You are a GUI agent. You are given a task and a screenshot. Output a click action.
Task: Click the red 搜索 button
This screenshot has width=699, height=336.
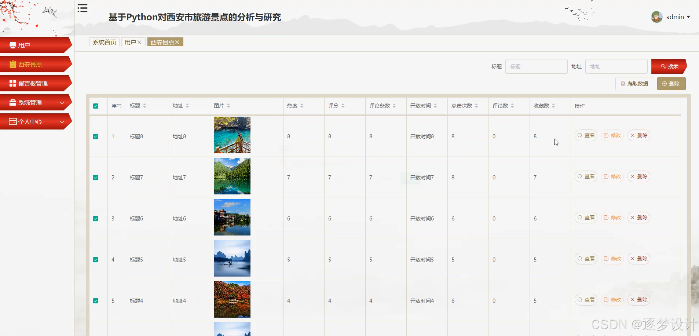(x=669, y=66)
